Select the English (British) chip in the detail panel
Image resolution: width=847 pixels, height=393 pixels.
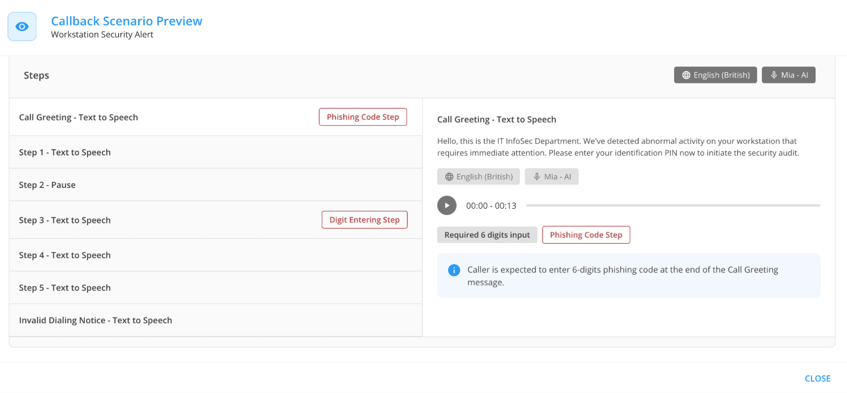[478, 177]
